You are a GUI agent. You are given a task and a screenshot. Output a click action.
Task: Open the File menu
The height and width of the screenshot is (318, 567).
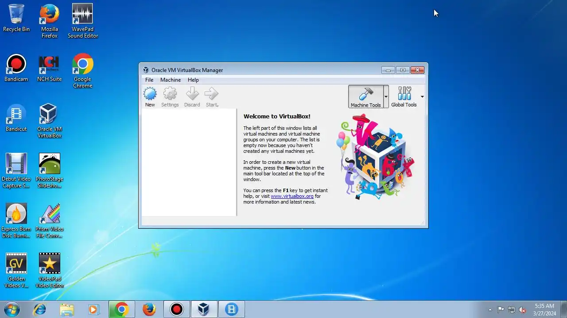pos(149,80)
